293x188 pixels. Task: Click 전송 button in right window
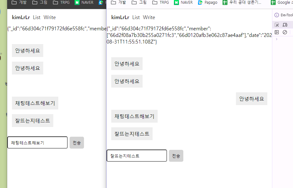(x=176, y=156)
